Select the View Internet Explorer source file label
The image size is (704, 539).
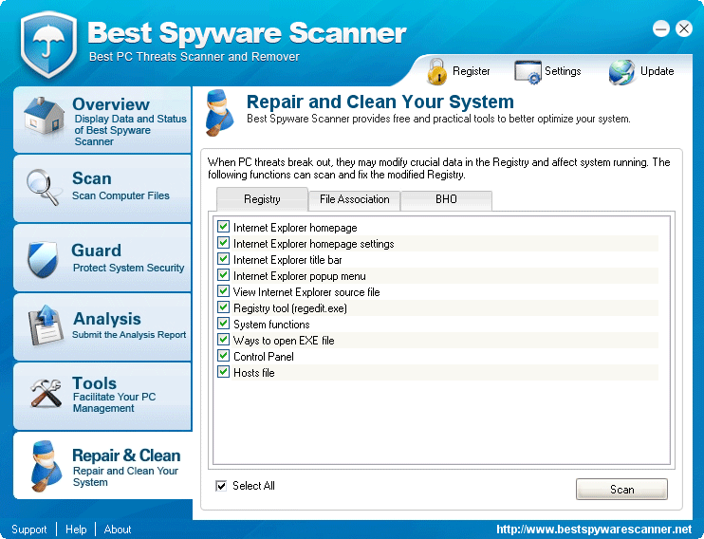pyautogui.click(x=306, y=292)
